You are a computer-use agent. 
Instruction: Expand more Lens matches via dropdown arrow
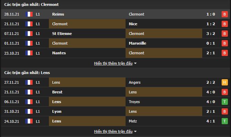(x=135, y=131)
